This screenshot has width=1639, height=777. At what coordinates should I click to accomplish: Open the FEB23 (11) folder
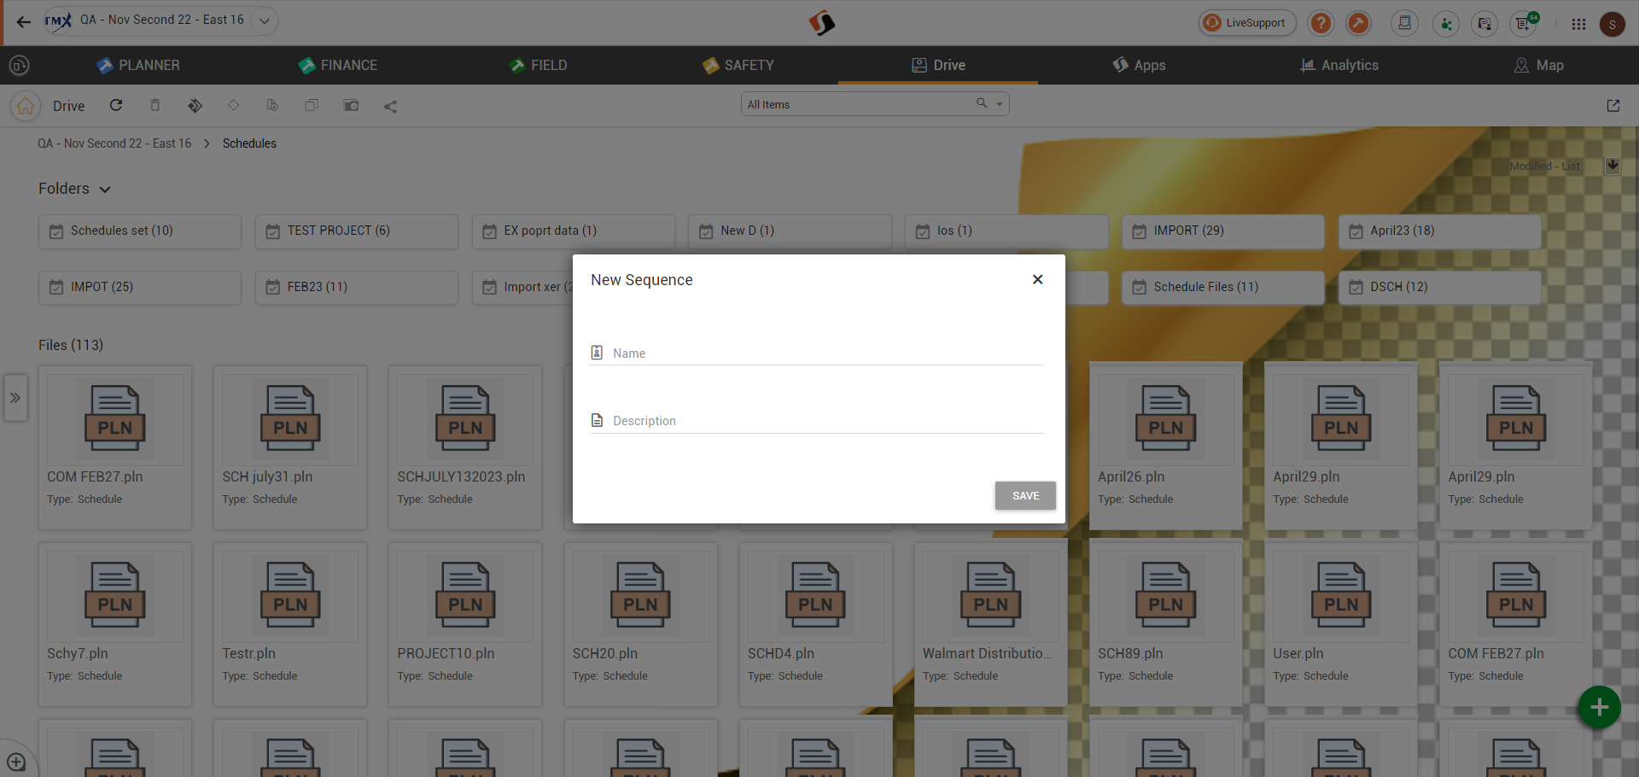pos(357,288)
